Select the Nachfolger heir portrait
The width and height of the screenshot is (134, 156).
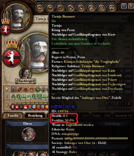coord(26,73)
